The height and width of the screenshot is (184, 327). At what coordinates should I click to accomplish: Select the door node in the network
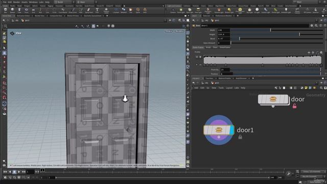273,100
